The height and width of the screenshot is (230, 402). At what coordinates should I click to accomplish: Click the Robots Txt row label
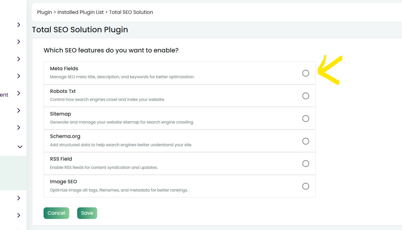[x=63, y=91]
